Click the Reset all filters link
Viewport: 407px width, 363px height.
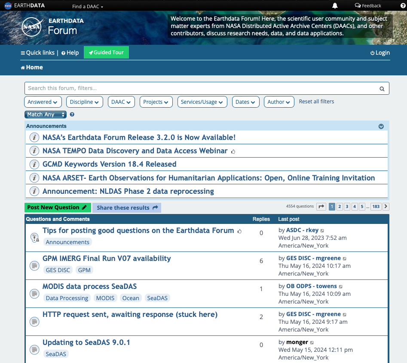click(317, 102)
